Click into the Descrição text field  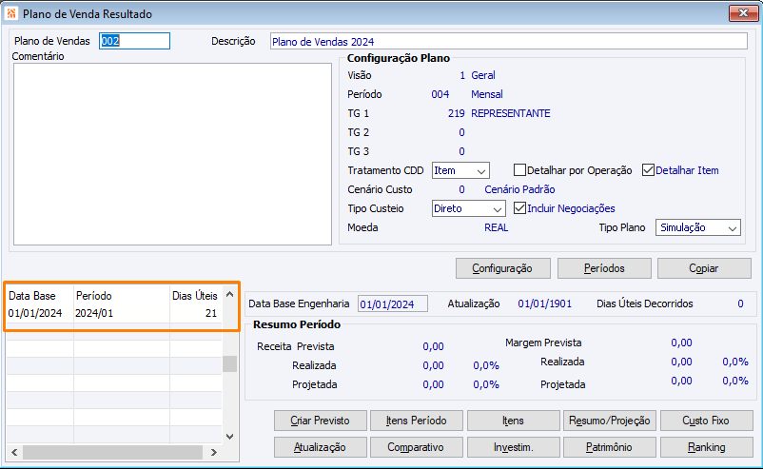508,42
